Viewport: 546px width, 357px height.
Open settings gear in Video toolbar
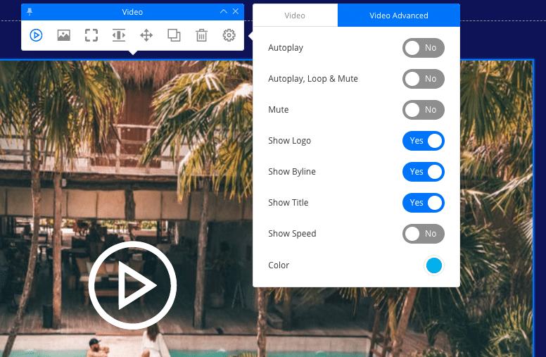point(229,35)
